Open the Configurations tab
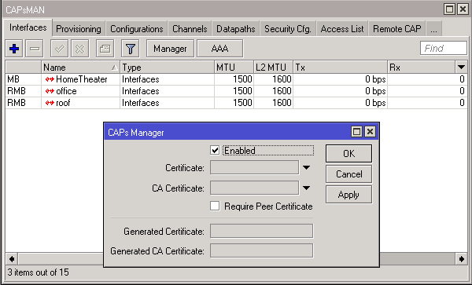 (x=137, y=29)
